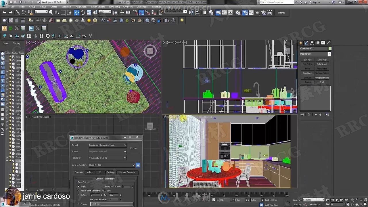Image resolution: width=368 pixels, height=207 pixels.
Task: Click the Curtains001 object name field
Action: [x=314, y=49]
